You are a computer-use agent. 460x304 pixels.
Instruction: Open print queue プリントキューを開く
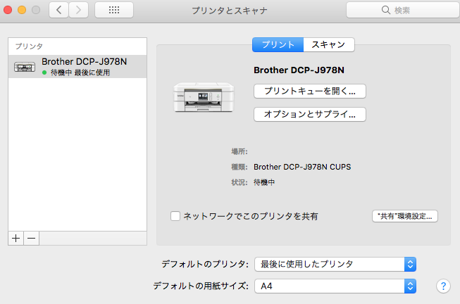(x=310, y=91)
